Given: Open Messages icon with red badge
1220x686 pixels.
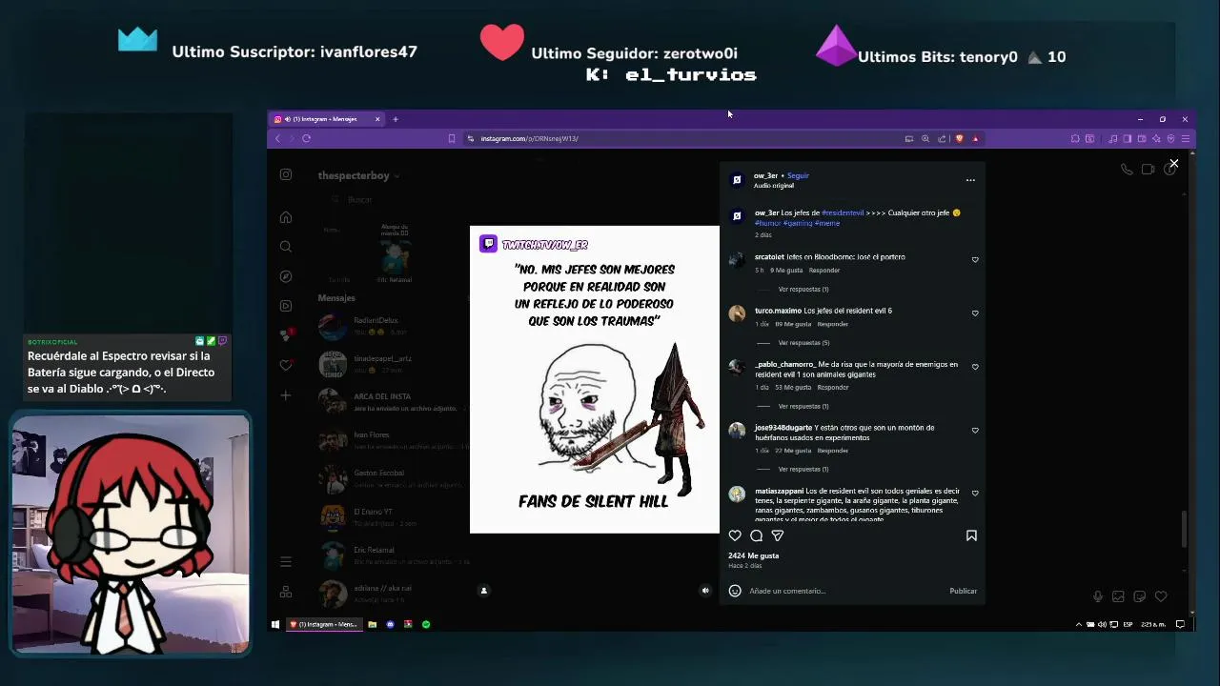Looking at the screenshot, I should tap(286, 335).
